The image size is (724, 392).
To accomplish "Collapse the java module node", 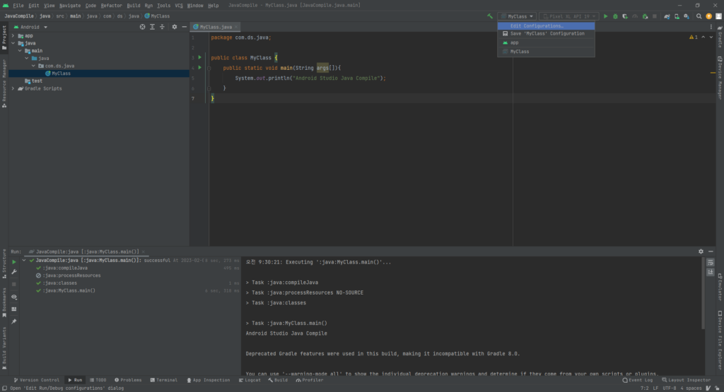I will pyautogui.click(x=13, y=43).
